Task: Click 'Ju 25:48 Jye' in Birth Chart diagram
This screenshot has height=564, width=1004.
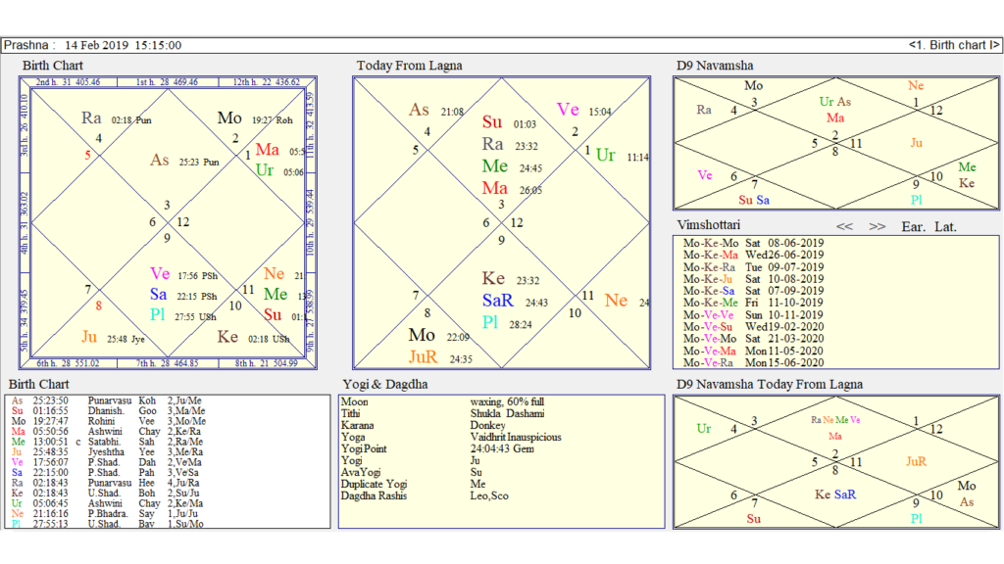Action: (114, 337)
